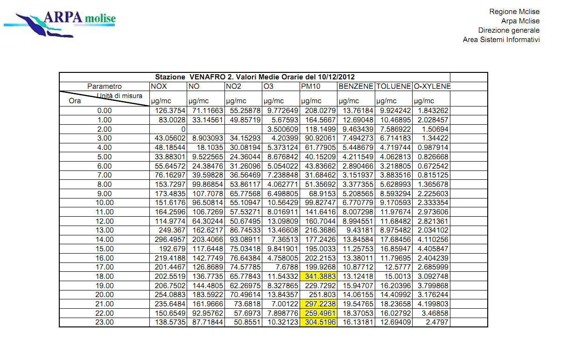Click the hour cell '18.00'
This screenshot has width=561, height=347.
[105, 276]
